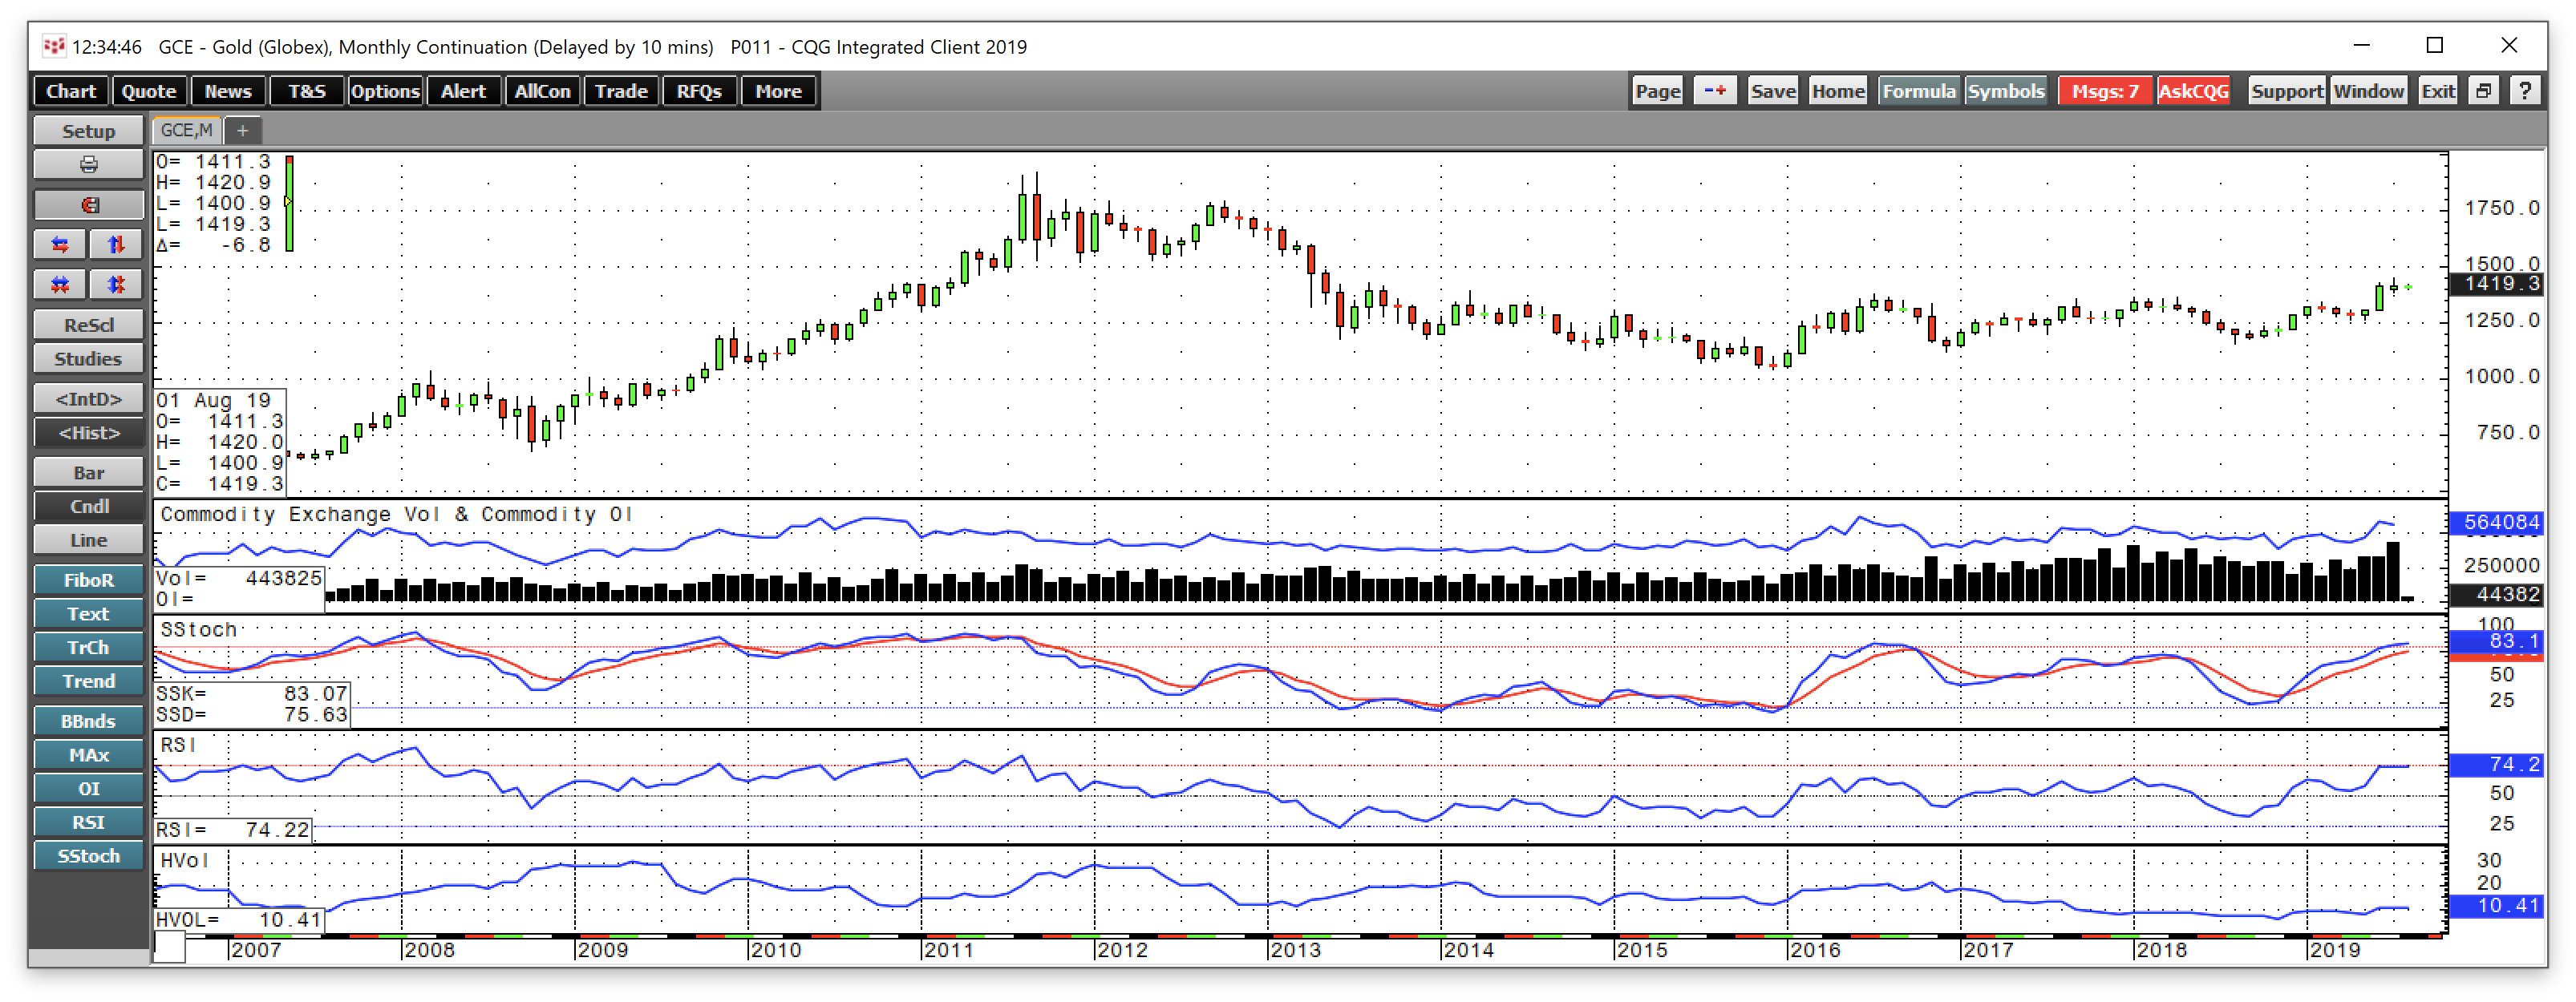Open the Support menu
Image resolution: width=2576 pixels, height=1002 pixels.
[x=2287, y=91]
